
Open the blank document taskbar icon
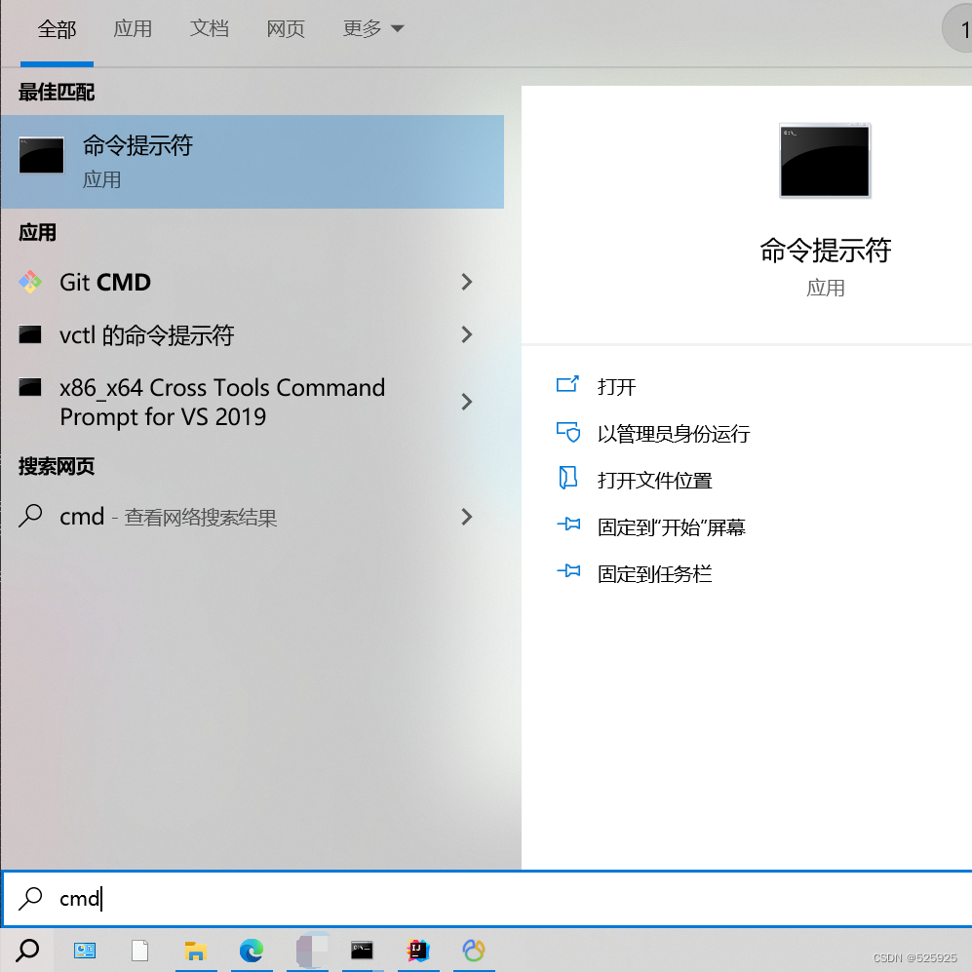(140, 951)
